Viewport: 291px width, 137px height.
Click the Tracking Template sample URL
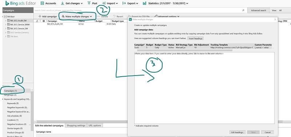(x=232, y=47)
